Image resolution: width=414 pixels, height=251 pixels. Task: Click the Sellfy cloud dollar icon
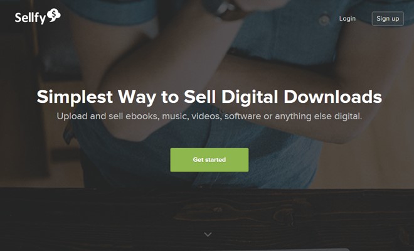54,15
